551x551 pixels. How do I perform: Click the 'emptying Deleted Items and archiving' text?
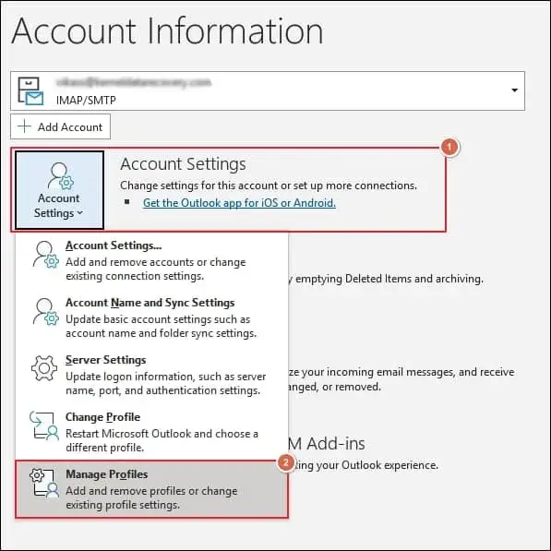[x=389, y=279]
